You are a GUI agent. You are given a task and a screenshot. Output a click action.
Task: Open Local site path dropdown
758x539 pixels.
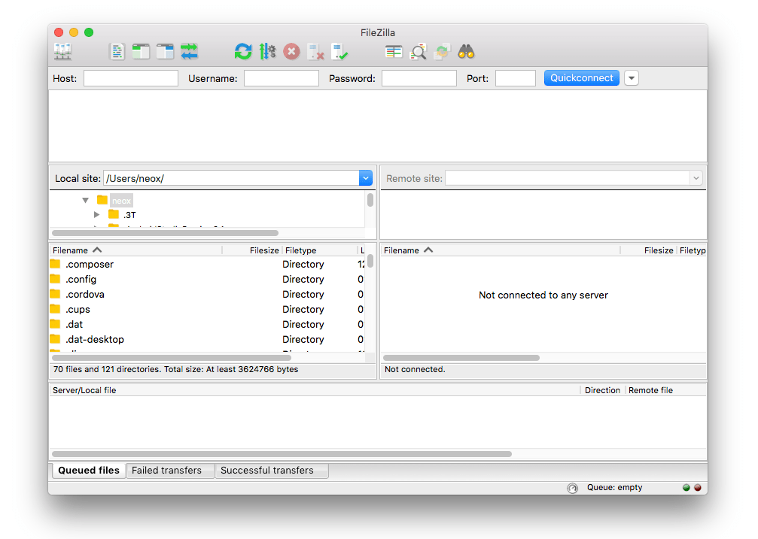[366, 178]
